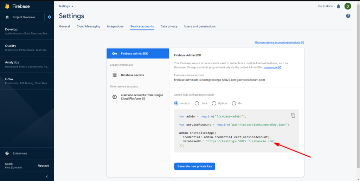This screenshot has height=181, width=360.
Task: Collapse the sidebar with chevron arrow
Action: [47, 176]
